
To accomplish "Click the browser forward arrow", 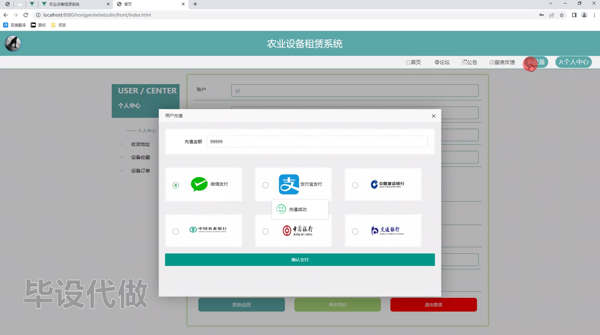I will tap(16, 15).
